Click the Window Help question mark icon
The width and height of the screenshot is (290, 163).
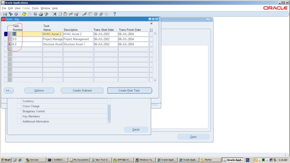coord(115,14)
